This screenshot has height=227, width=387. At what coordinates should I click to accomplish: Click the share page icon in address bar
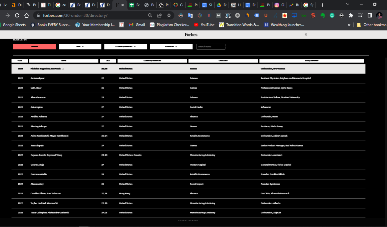tap(159, 15)
